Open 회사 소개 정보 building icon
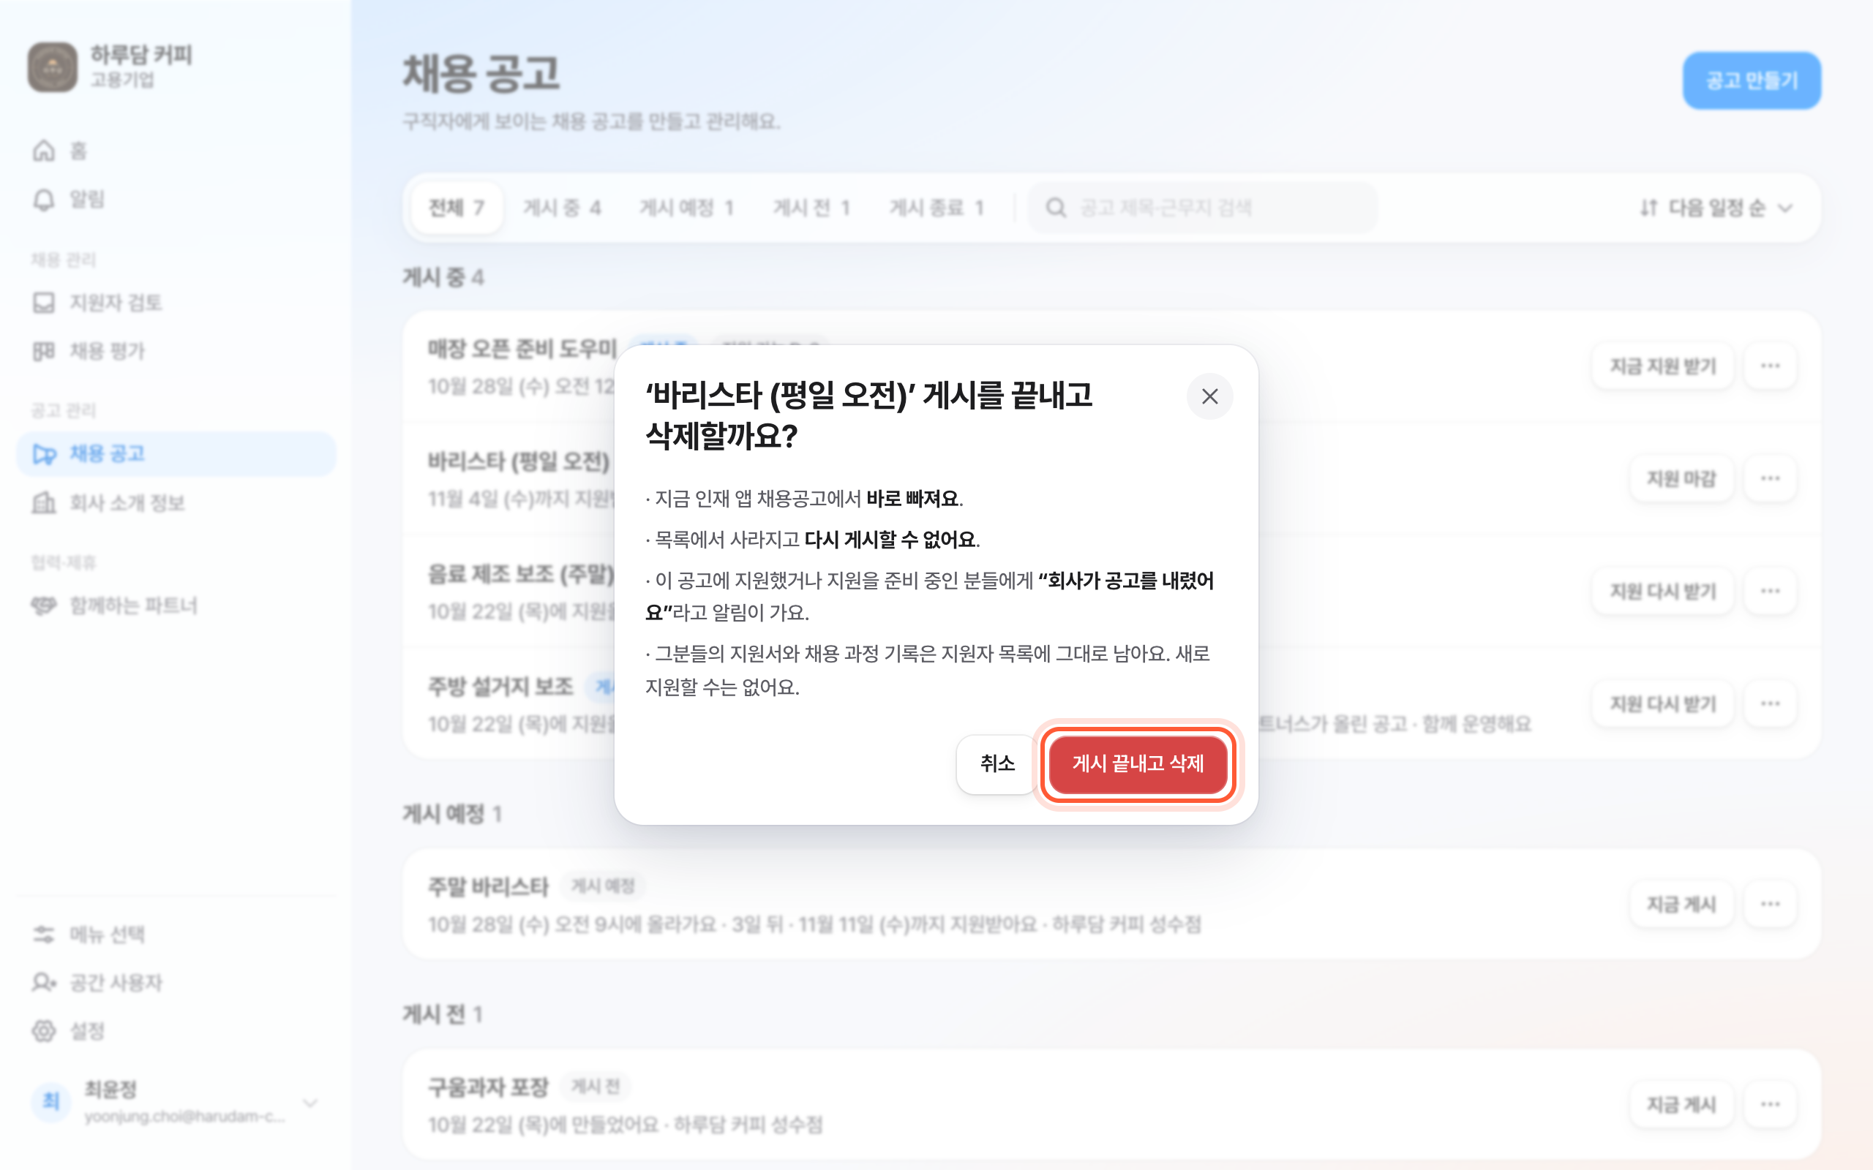Viewport: 1873px width, 1170px height. tap(44, 503)
